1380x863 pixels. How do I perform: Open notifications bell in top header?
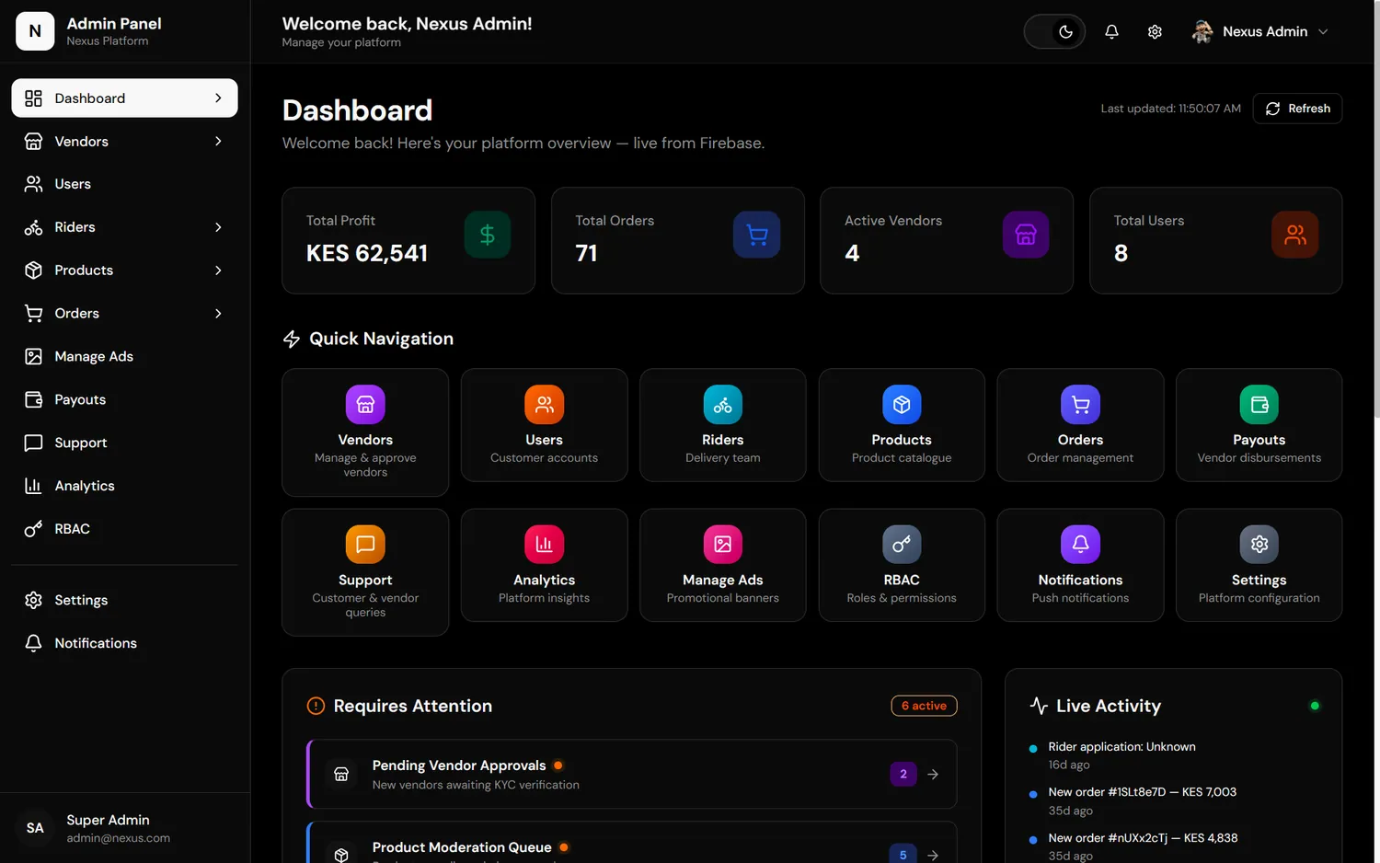coord(1111,32)
